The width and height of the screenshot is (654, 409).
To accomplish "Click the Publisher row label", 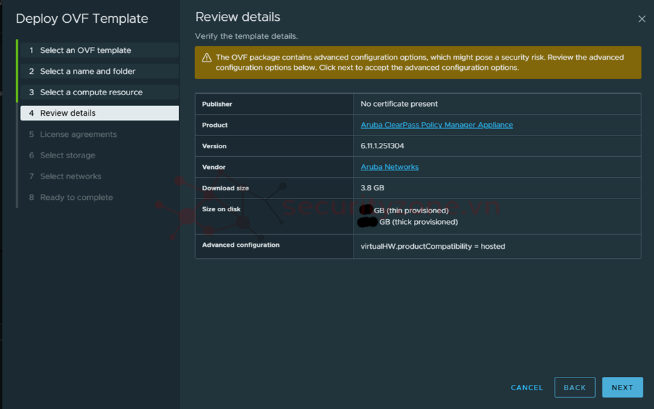I will click(217, 104).
